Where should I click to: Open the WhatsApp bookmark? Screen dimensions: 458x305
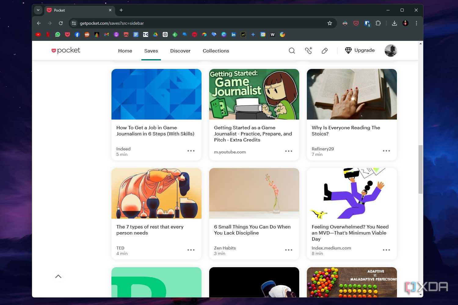point(58,34)
